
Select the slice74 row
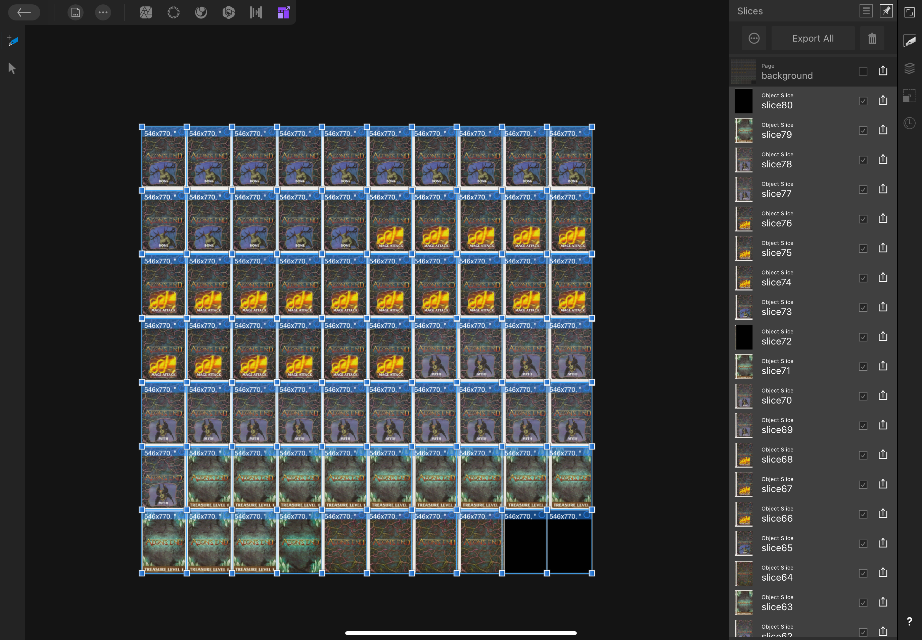813,278
